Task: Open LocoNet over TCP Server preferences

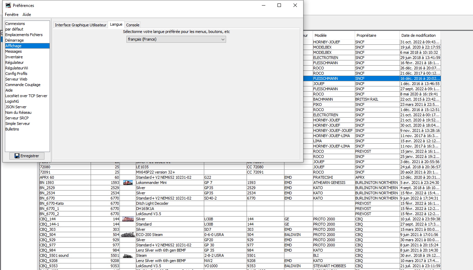Action: click(27, 96)
